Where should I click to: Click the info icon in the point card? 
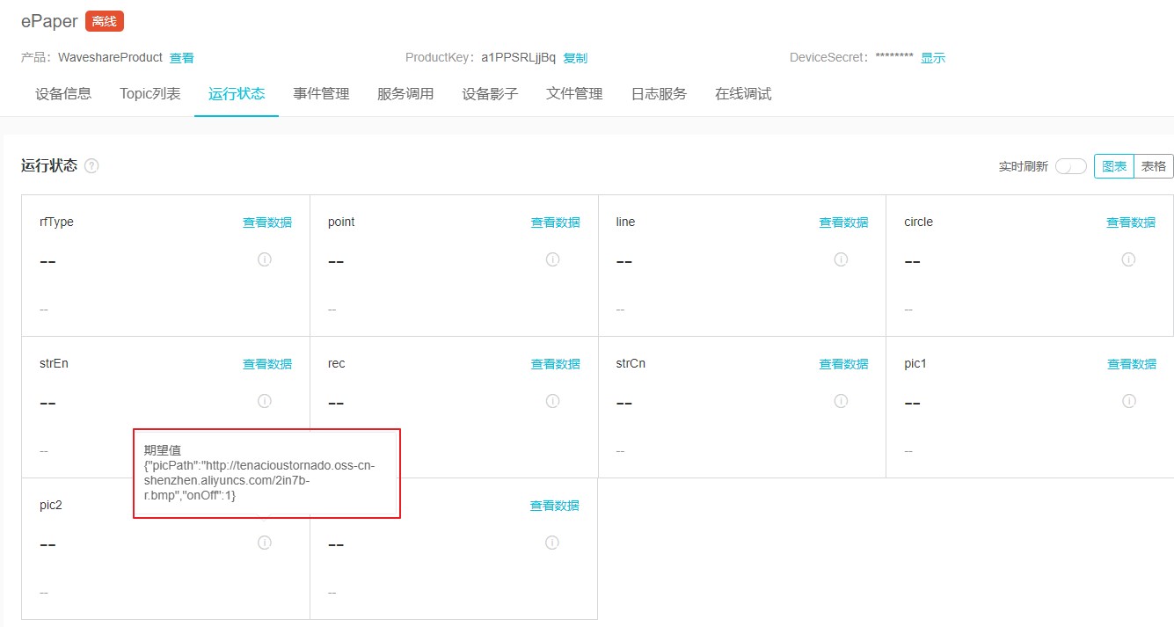tap(553, 259)
